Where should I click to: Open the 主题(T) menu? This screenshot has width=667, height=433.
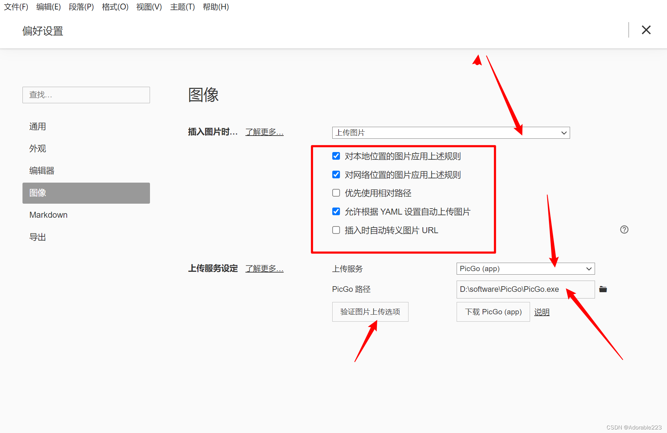[182, 7]
